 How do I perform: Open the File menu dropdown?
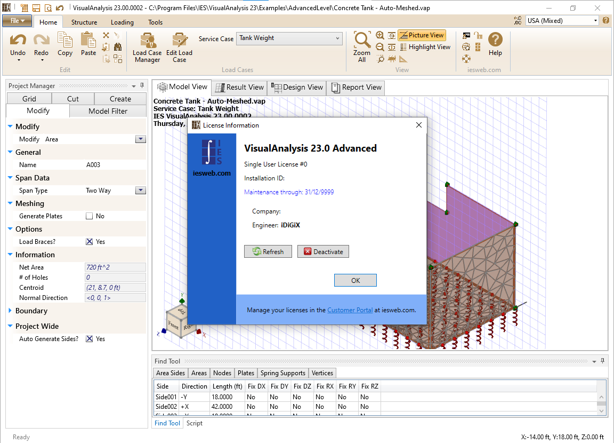pyautogui.click(x=17, y=21)
